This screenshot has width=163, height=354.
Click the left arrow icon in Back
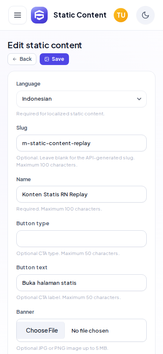[x=15, y=59]
